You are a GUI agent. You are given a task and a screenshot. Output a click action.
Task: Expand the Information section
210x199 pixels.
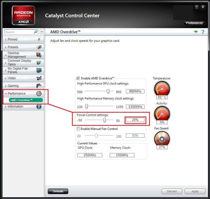(x=23, y=106)
